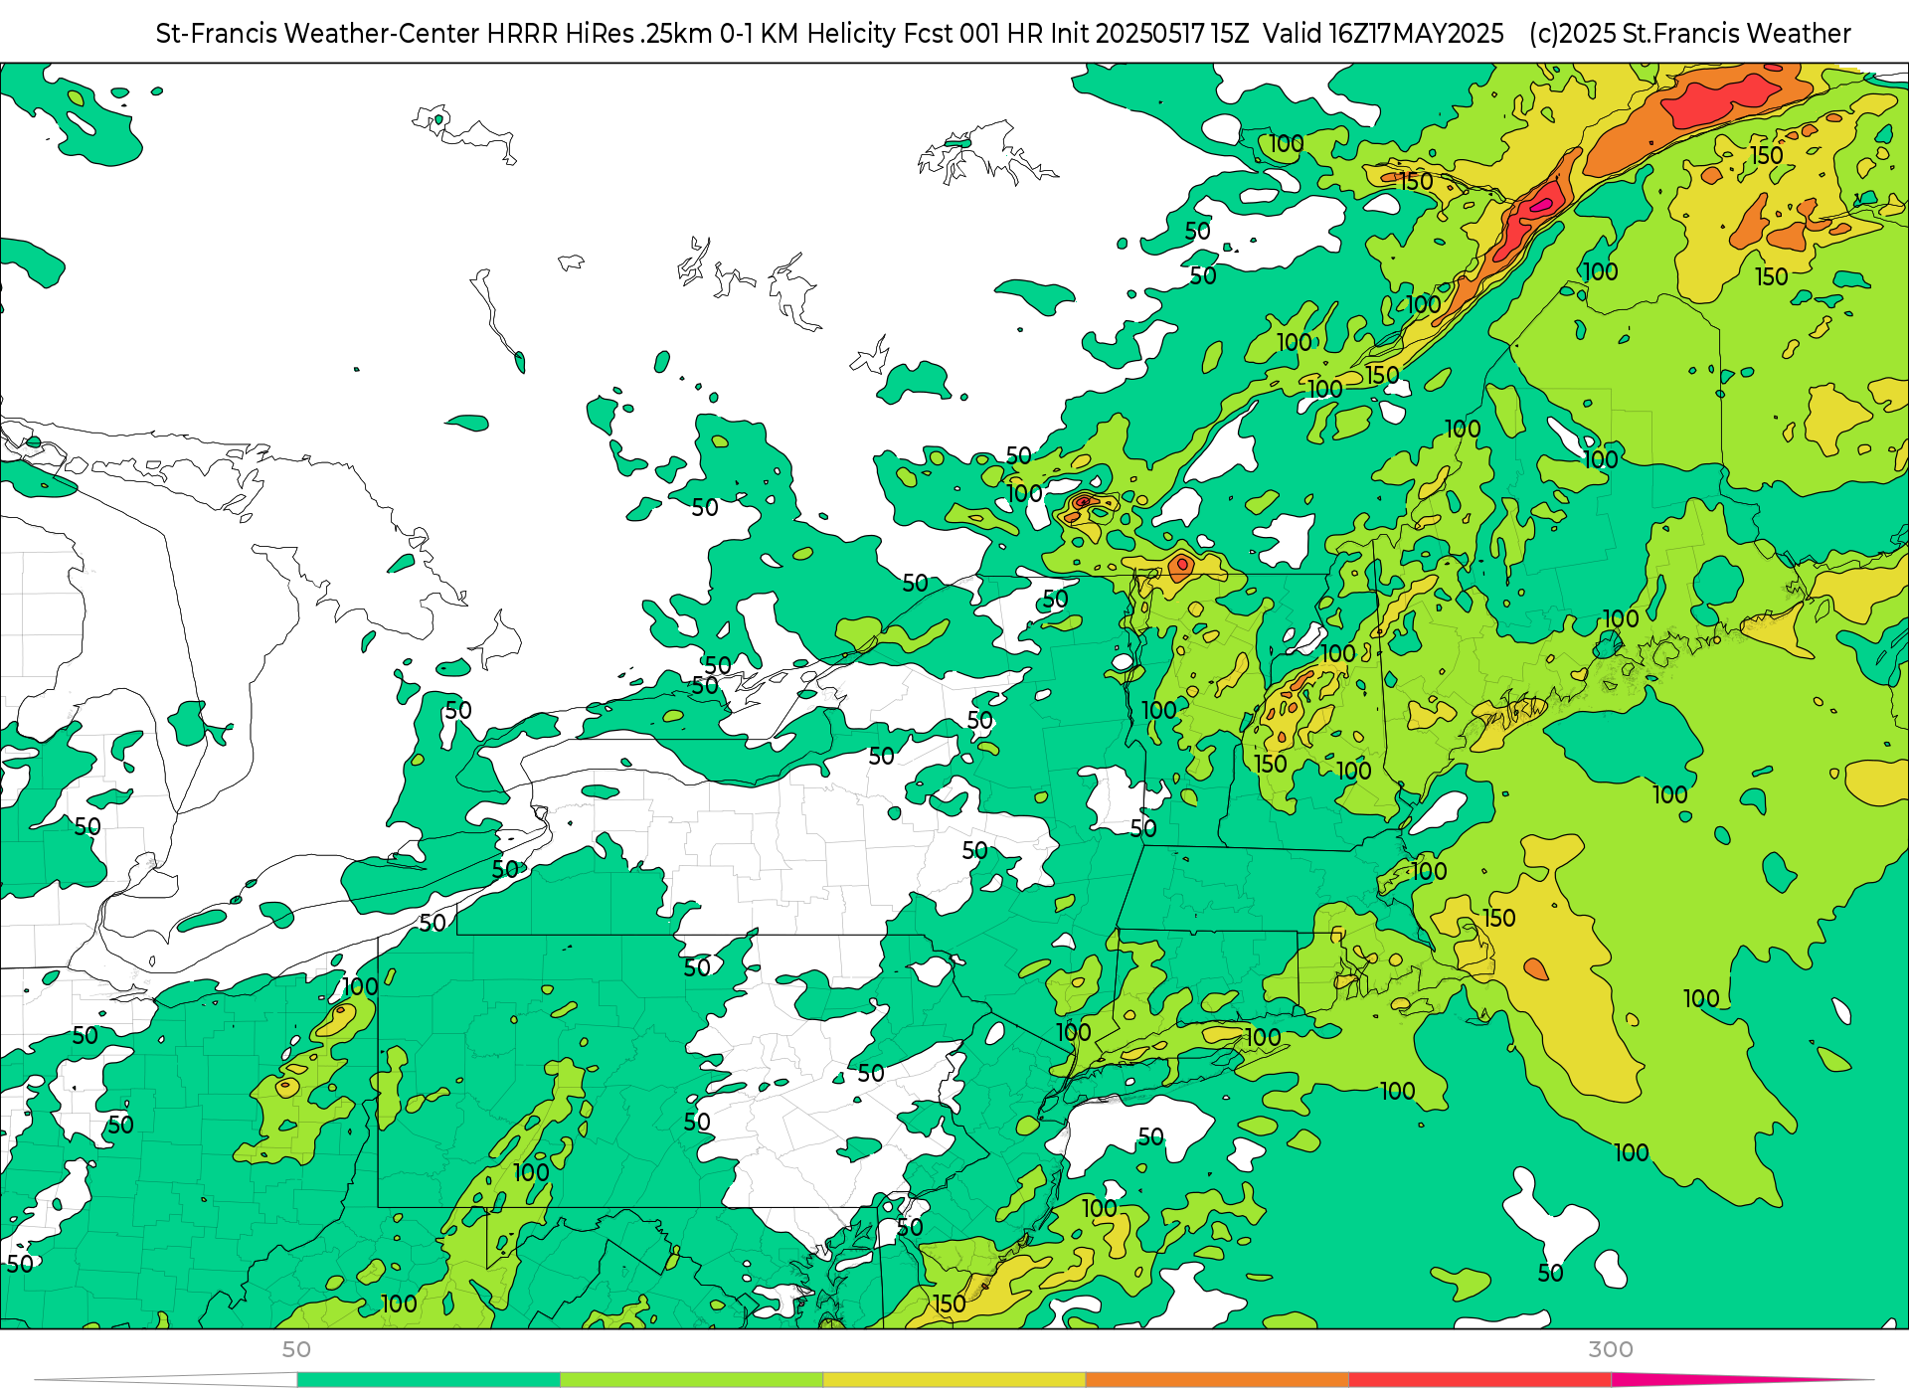Click the teal-green segment of the color bar
The width and height of the screenshot is (1909, 1392).
[429, 1379]
